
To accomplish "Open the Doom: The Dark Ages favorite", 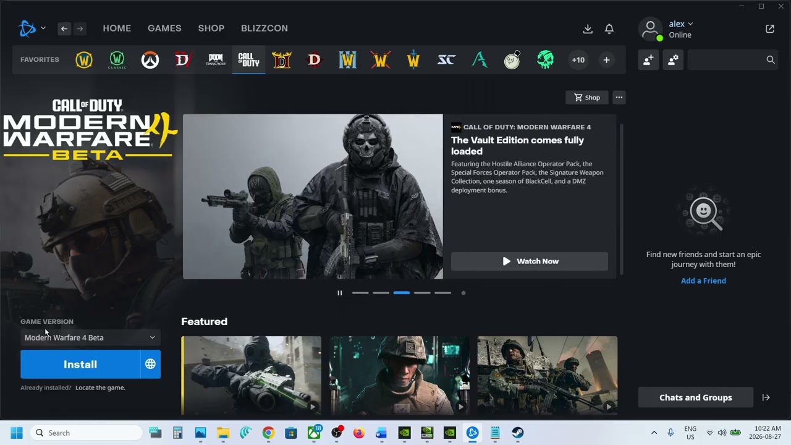I will pyautogui.click(x=216, y=60).
